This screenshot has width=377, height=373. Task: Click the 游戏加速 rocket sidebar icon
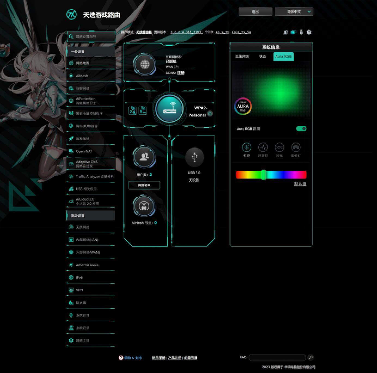point(71,139)
